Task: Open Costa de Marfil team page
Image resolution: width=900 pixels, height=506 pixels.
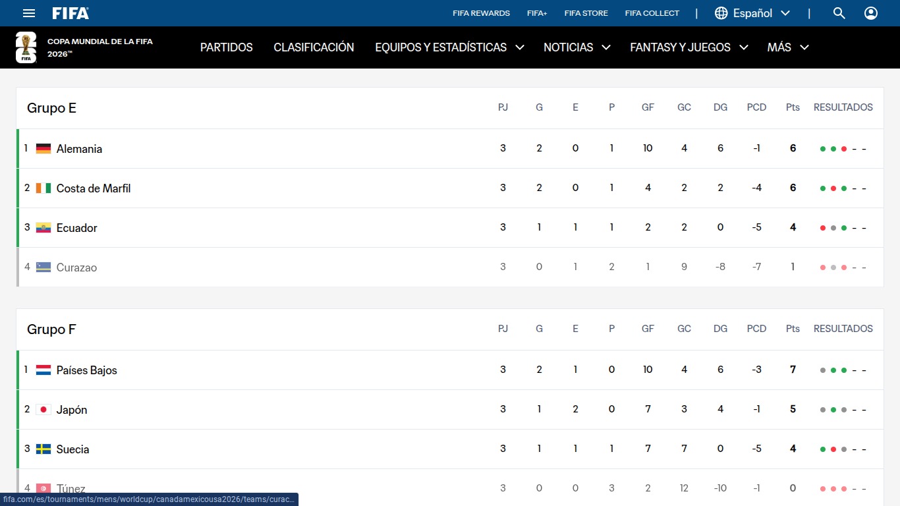Action: [x=94, y=188]
